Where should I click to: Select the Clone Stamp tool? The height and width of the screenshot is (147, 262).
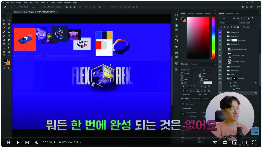coord(9,32)
